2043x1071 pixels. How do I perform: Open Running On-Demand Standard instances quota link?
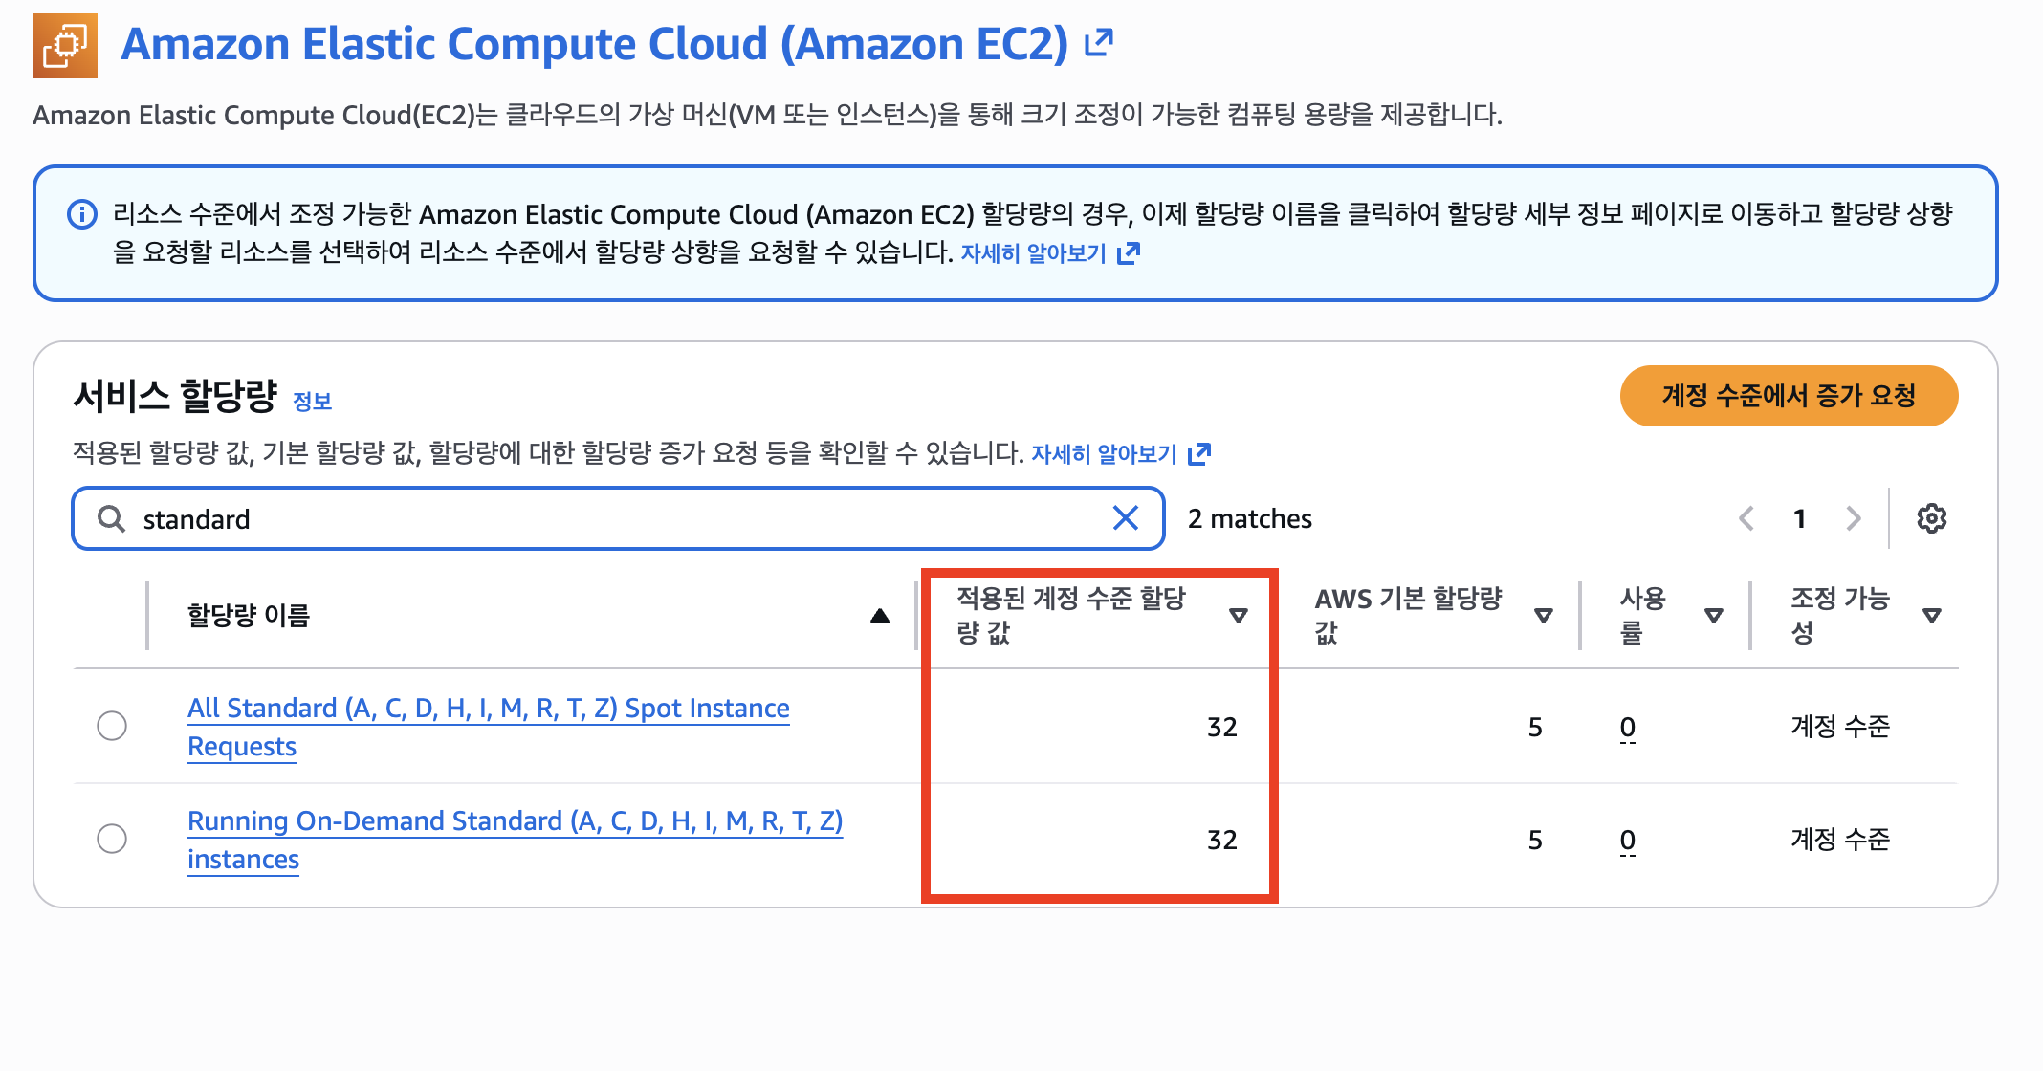tap(515, 820)
